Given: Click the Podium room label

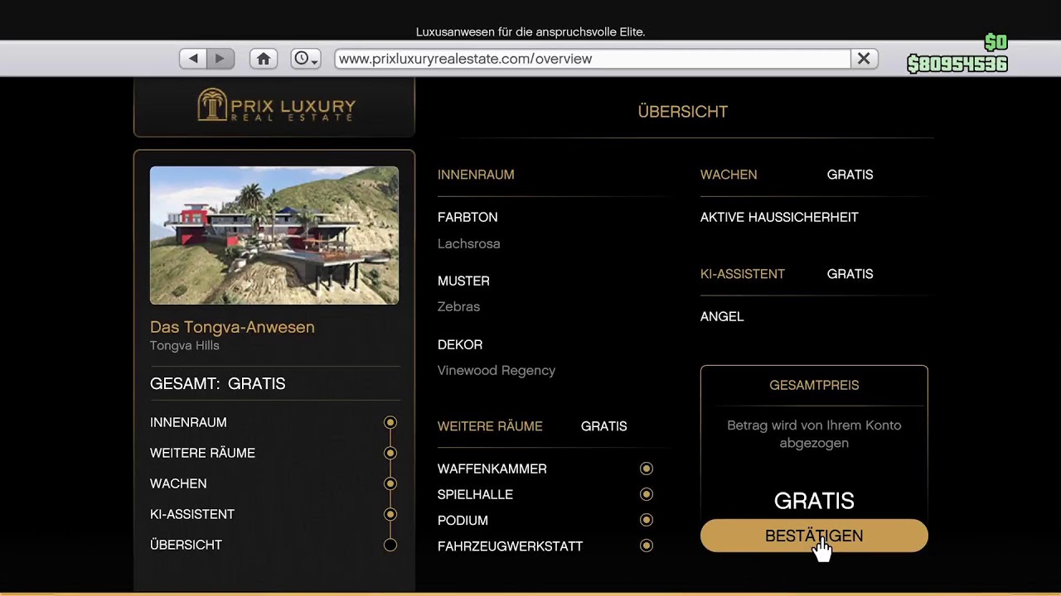Looking at the screenshot, I should pos(463,520).
